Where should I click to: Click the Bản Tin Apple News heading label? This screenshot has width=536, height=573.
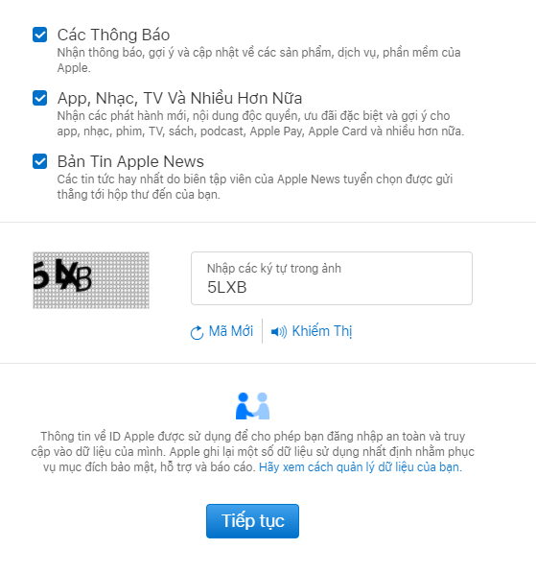130,161
